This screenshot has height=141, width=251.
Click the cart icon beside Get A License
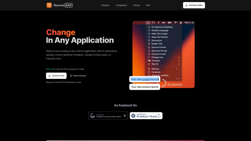click(71, 76)
